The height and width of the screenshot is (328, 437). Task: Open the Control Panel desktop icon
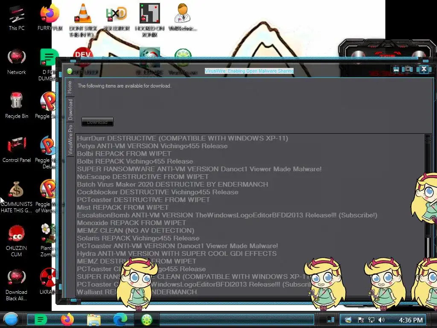[x=17, y=150]
